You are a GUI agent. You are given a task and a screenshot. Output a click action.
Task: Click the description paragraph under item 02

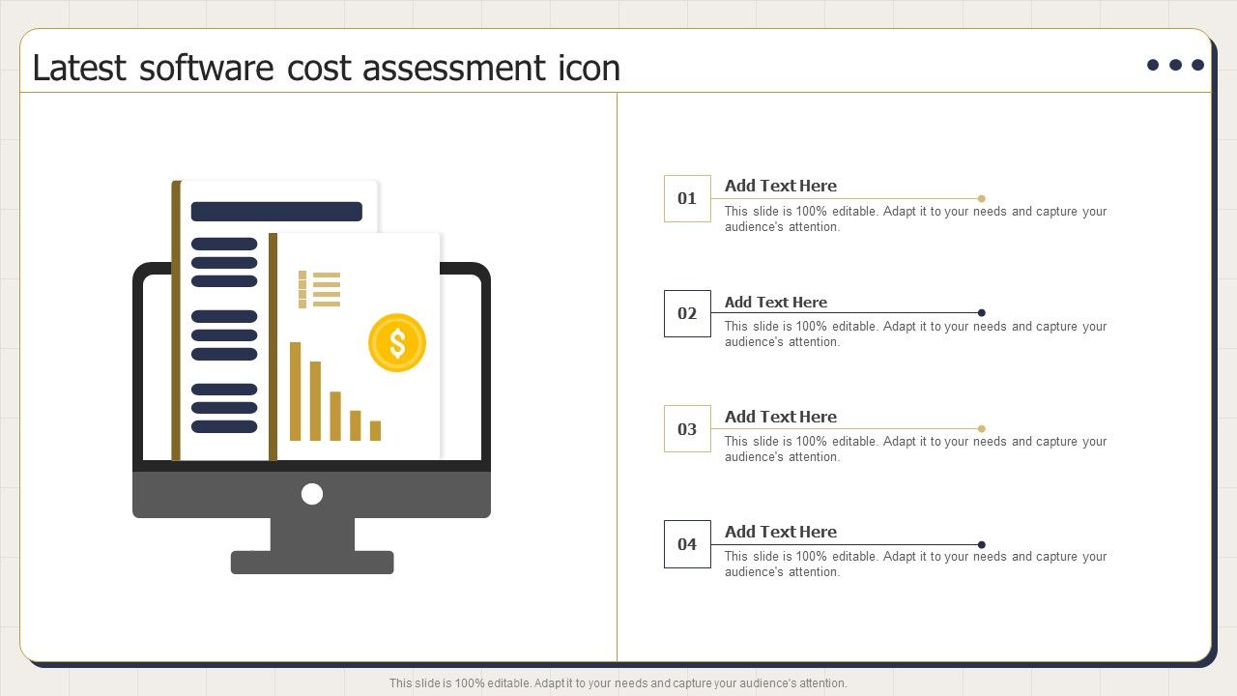coord(916,334)
